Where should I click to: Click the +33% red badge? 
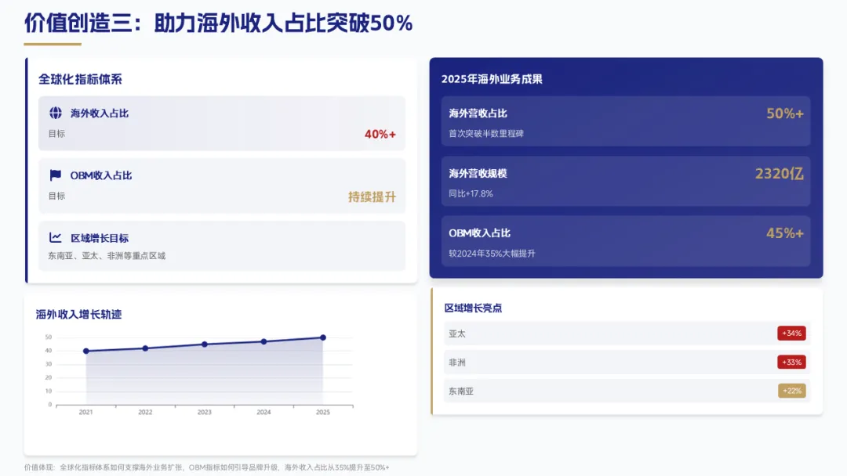(791, 362)
